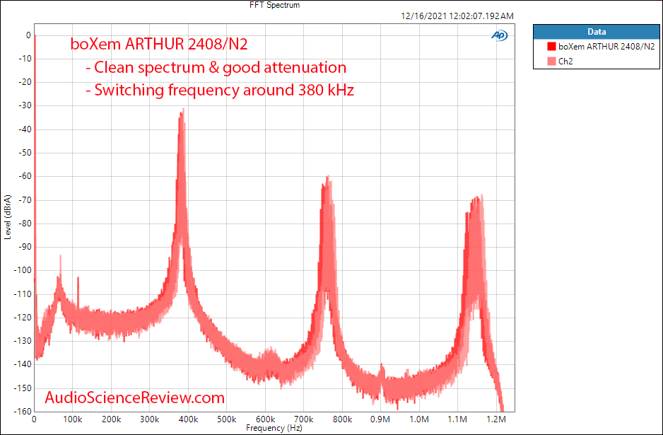Click the FFT Spectrum chart title
Screen dimensions: 663x435
coord(275,5)
